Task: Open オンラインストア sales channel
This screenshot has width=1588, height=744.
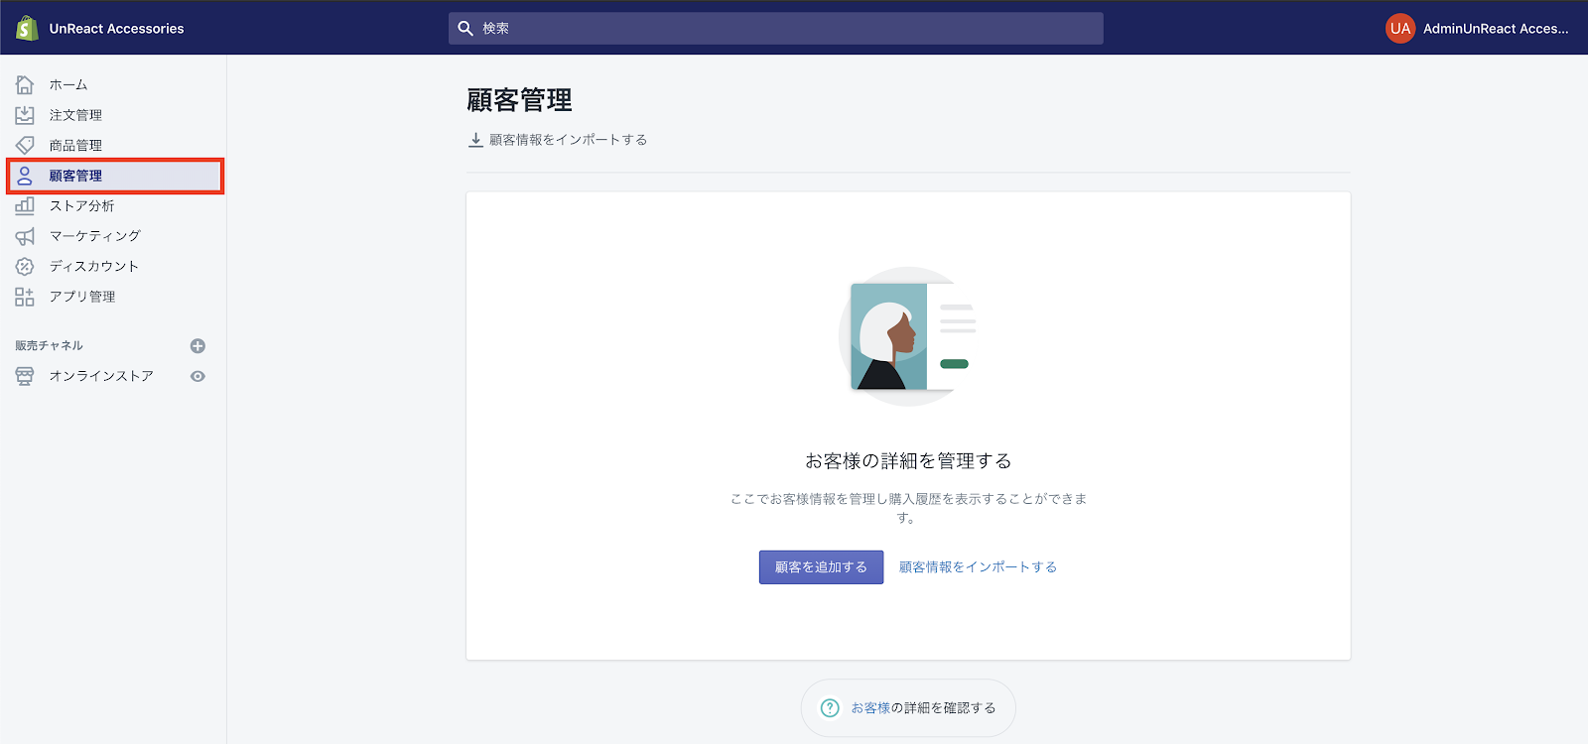Action: pos(101,376)
